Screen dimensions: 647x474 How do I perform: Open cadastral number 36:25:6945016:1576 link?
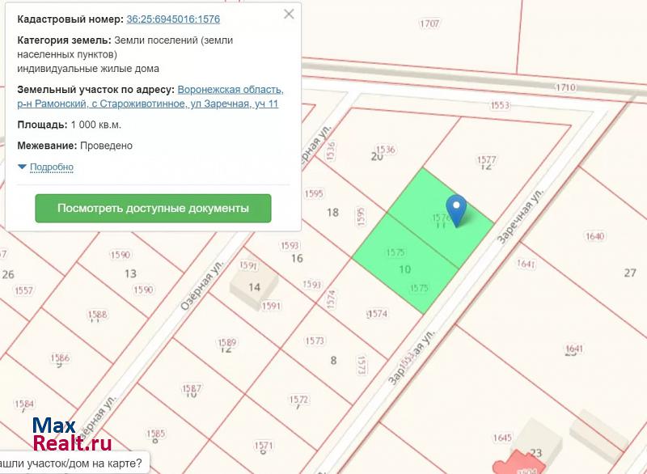tap(172, 19)
